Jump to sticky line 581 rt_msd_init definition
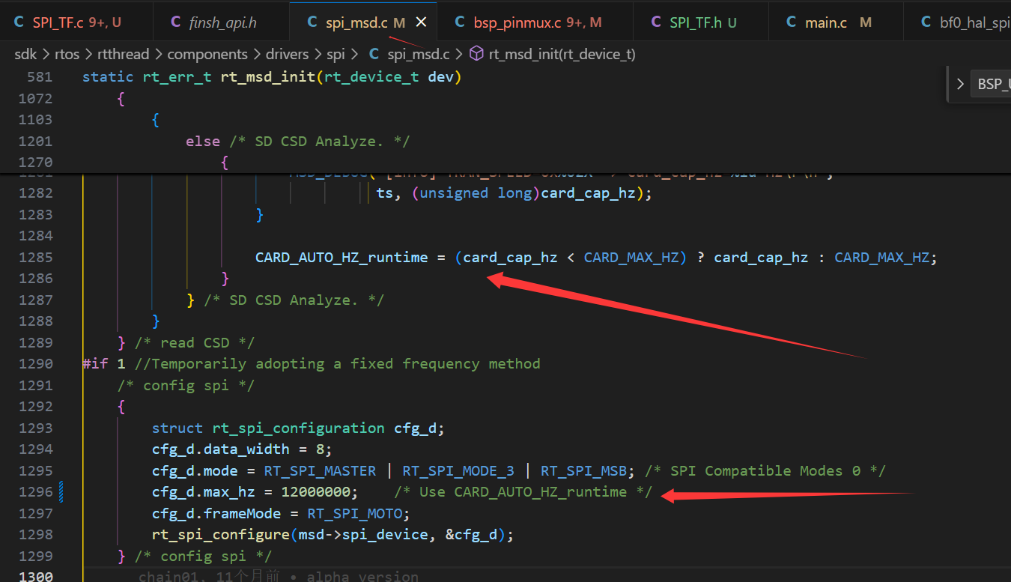1011x582 pixels. point(271,77)
